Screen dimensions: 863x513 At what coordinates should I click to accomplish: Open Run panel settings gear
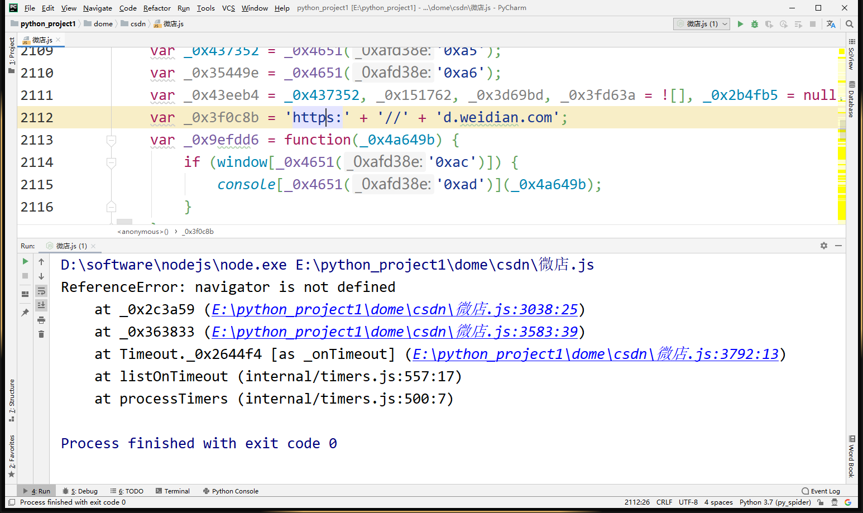[x=824, y=246]
